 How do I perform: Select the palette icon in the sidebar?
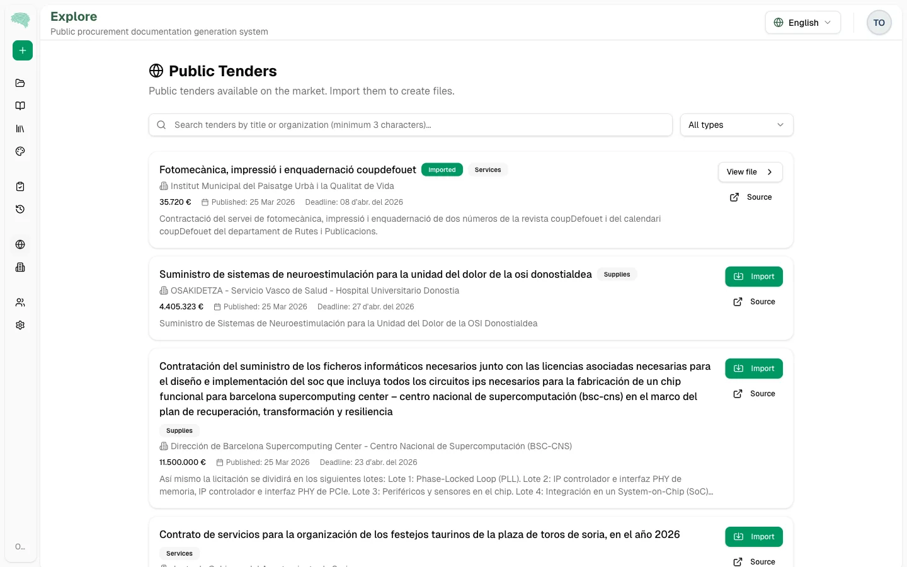20,151
